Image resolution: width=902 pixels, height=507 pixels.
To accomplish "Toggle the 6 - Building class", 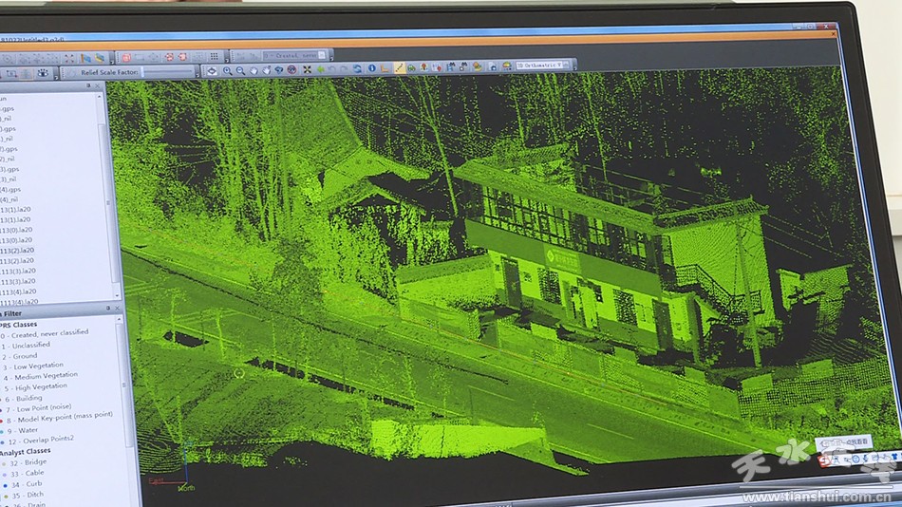I will pos(28,398).
